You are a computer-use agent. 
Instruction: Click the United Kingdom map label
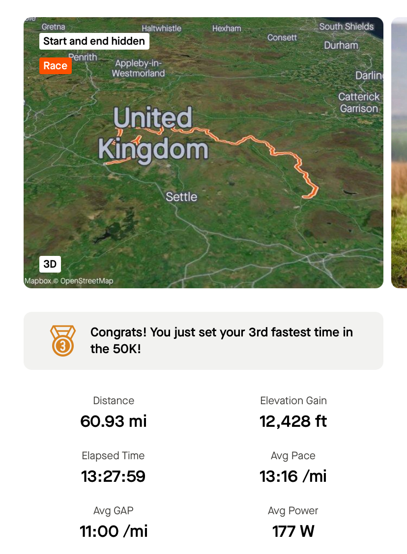153,134
